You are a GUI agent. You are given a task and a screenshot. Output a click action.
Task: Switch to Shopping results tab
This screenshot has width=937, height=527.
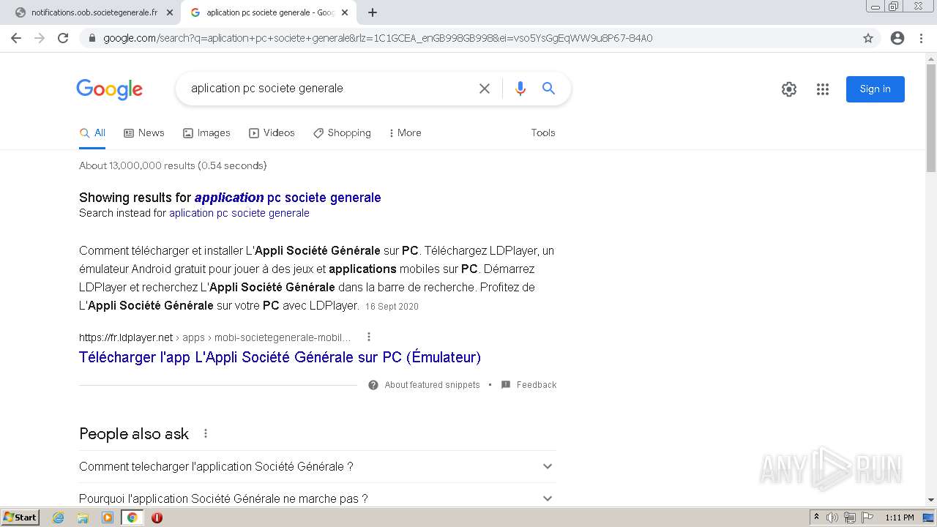tap(342, 133)
